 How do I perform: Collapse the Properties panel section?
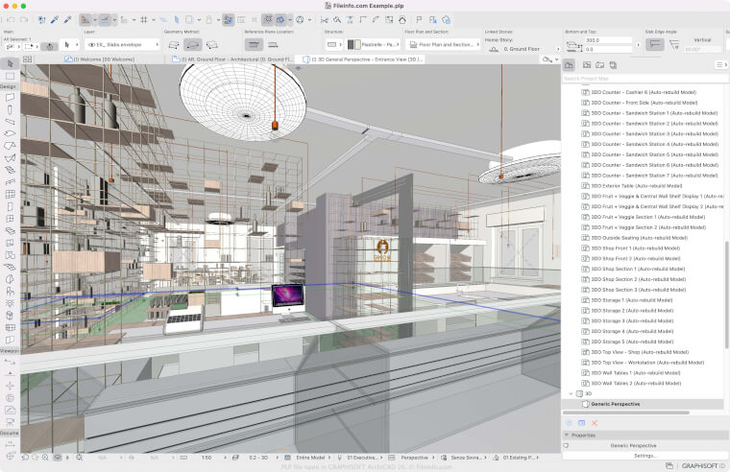coord(567,435)
